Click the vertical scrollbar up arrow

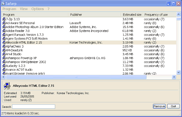click(178, 14)
